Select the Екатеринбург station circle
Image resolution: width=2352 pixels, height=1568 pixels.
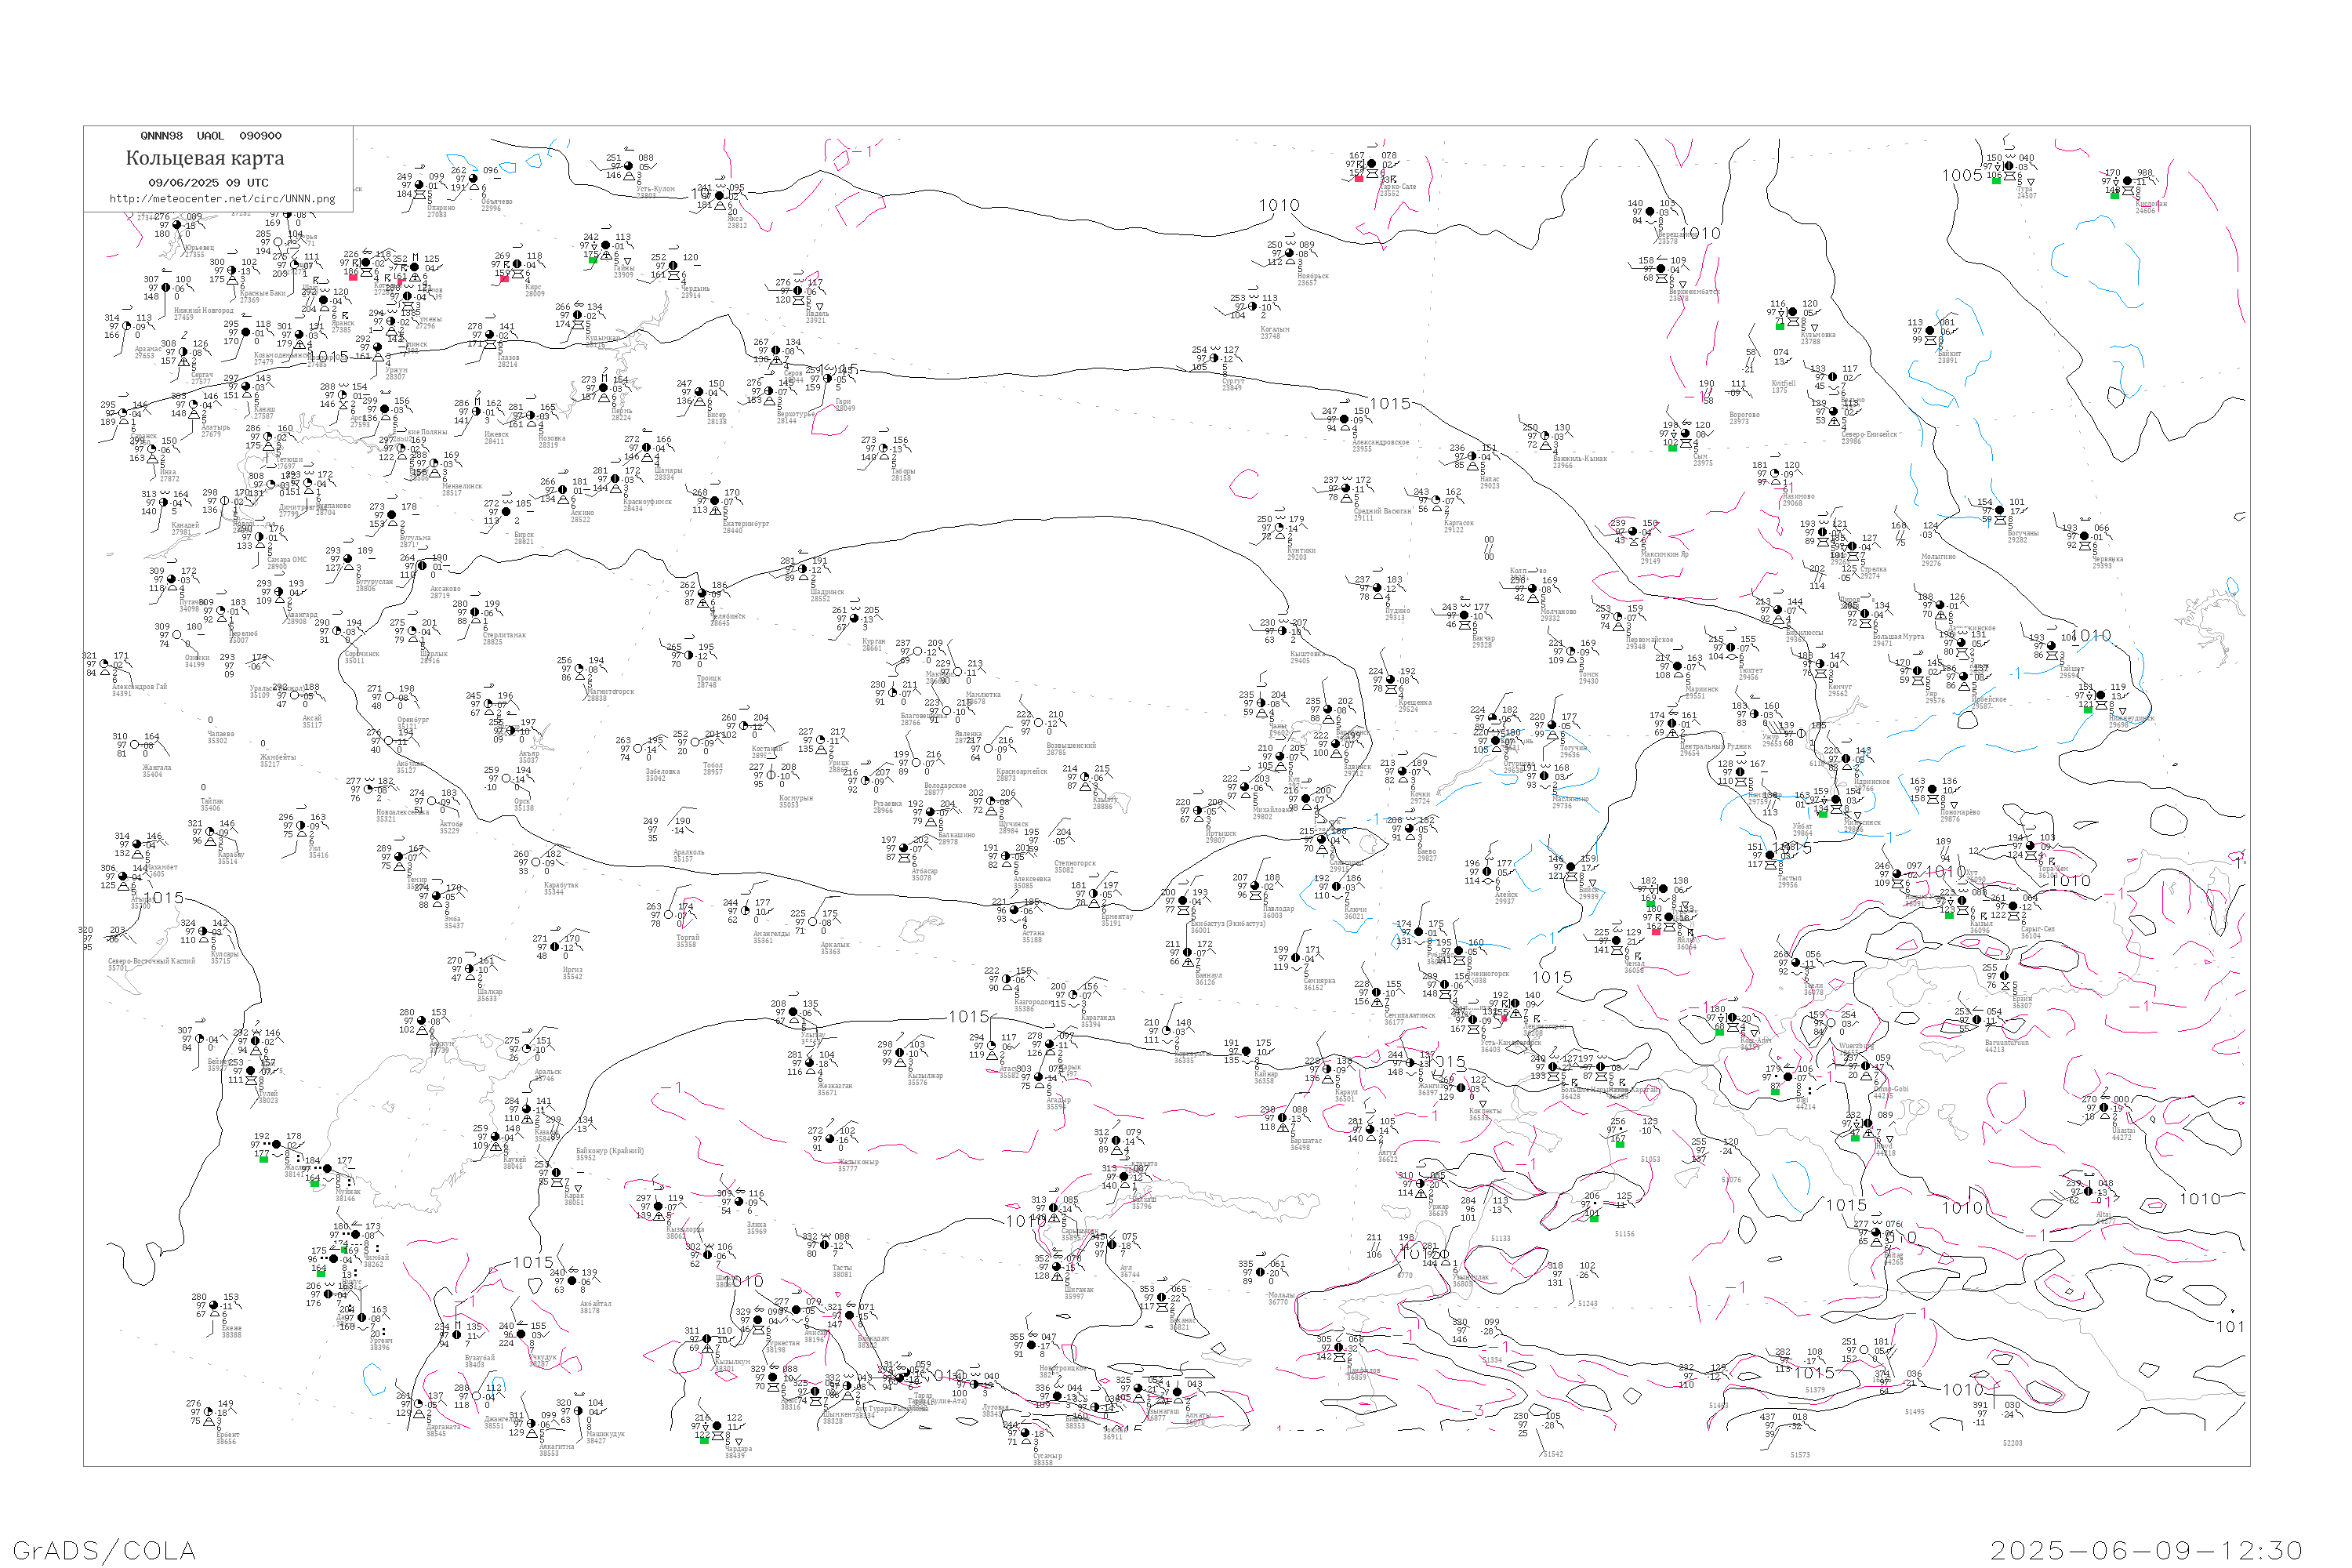pos(715,500)
